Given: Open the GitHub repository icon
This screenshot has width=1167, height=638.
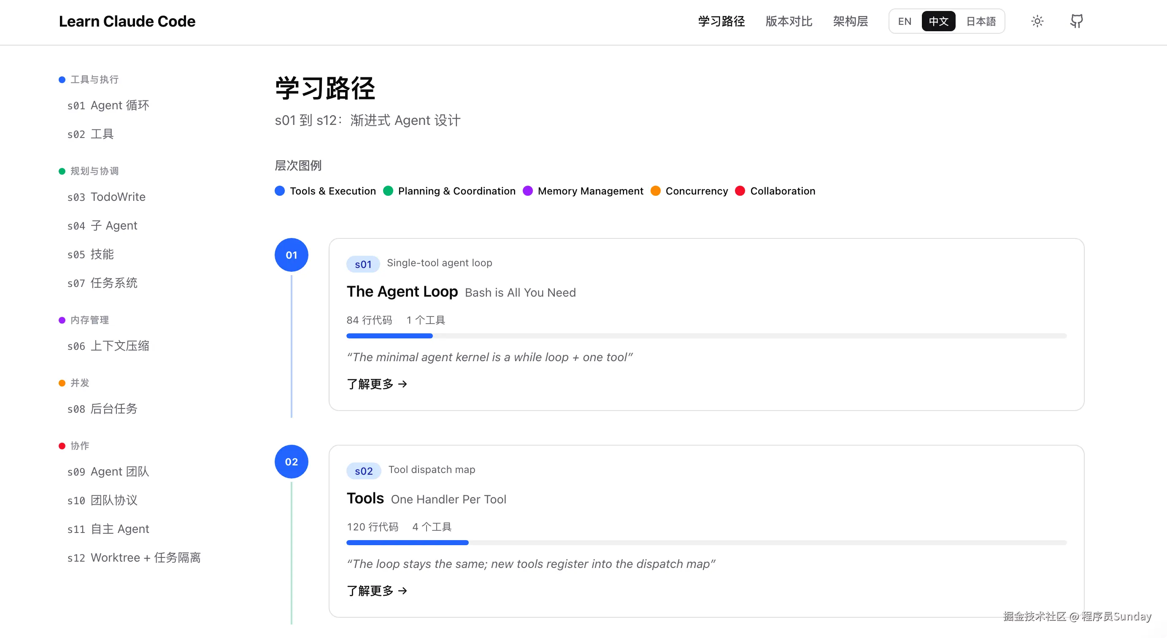Looking at the screenshot, I should [1076, 21].
